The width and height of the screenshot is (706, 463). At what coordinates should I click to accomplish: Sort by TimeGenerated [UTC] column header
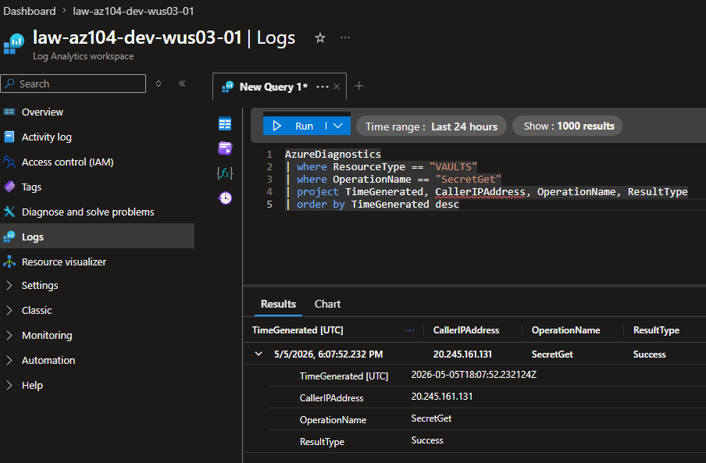(298, 330)
